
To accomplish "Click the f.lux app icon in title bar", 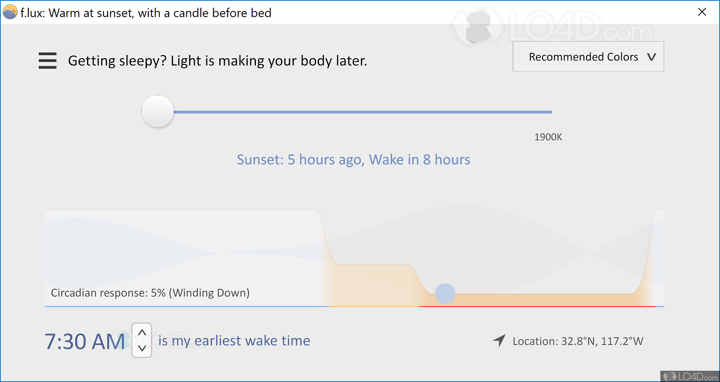I will point(10,12).
